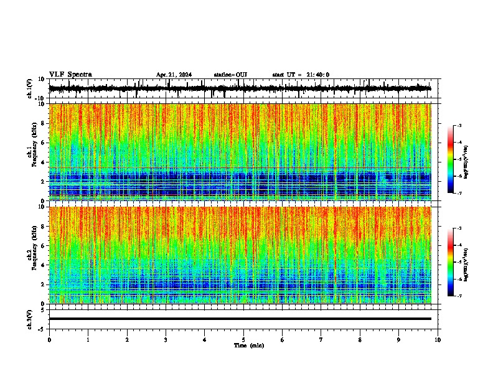The width and height of the screenshot is (493, 381).
Task: Click the ch.1 color scale bar
Action: [450, 159]
